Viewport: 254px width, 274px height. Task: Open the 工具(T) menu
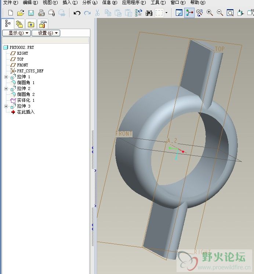coord(158,3)
